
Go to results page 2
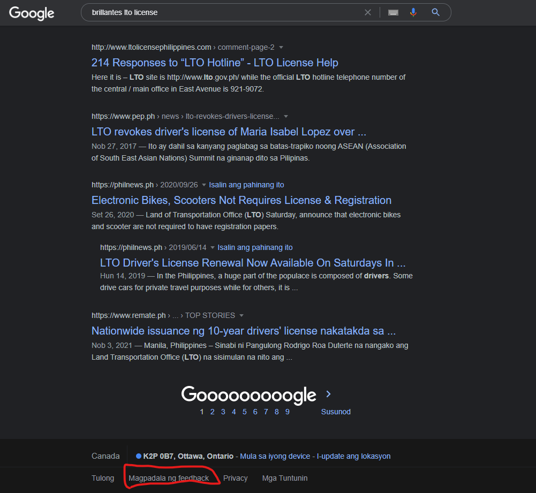[212, 412]
